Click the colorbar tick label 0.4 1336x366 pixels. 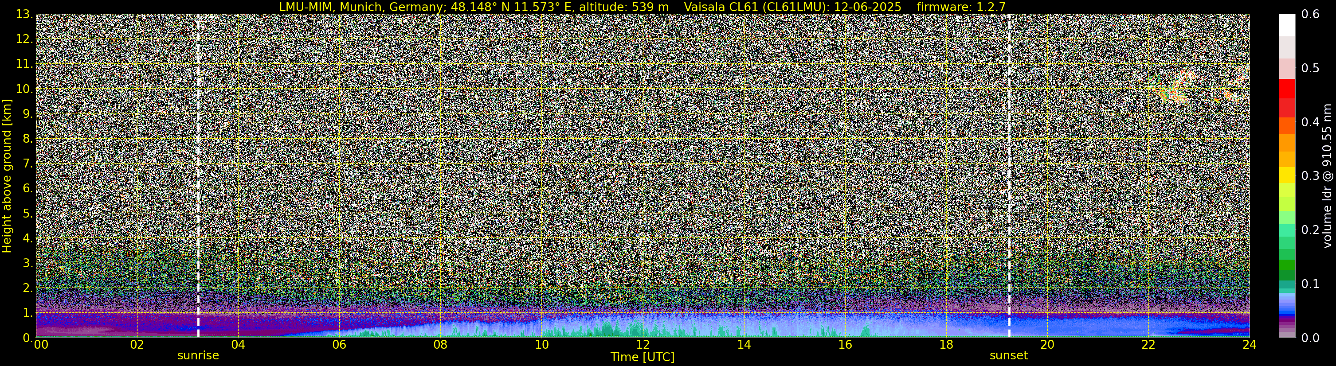point(1311,122)
